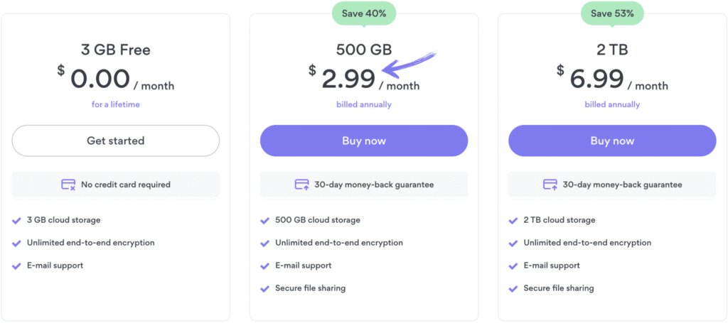This screenshot has width=728, height=323.
Task: Click 'billed annually' under the 6.99 price
Action: coord(612,104)
